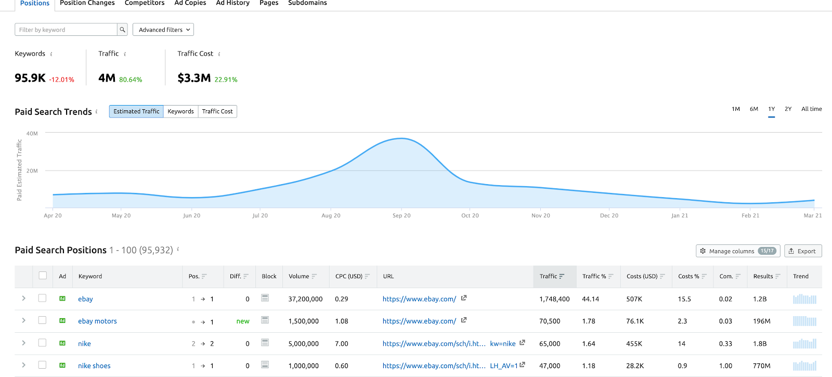Image resolution: width=832 pixels, height=377 pixels.
Task: Open SERP block icon for nike shoes row
Action: 265,365
